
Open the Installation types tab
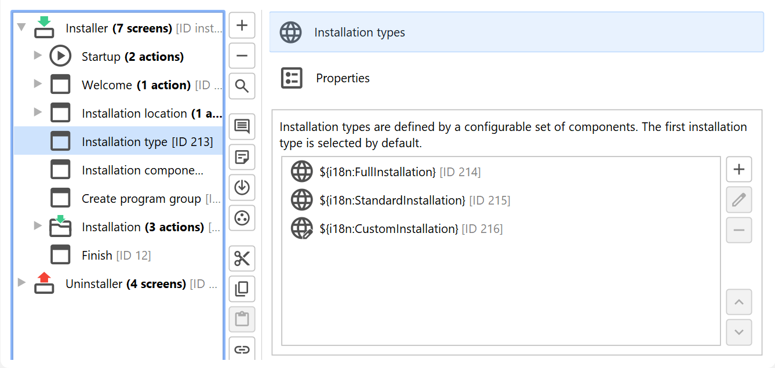click(359, 32)
